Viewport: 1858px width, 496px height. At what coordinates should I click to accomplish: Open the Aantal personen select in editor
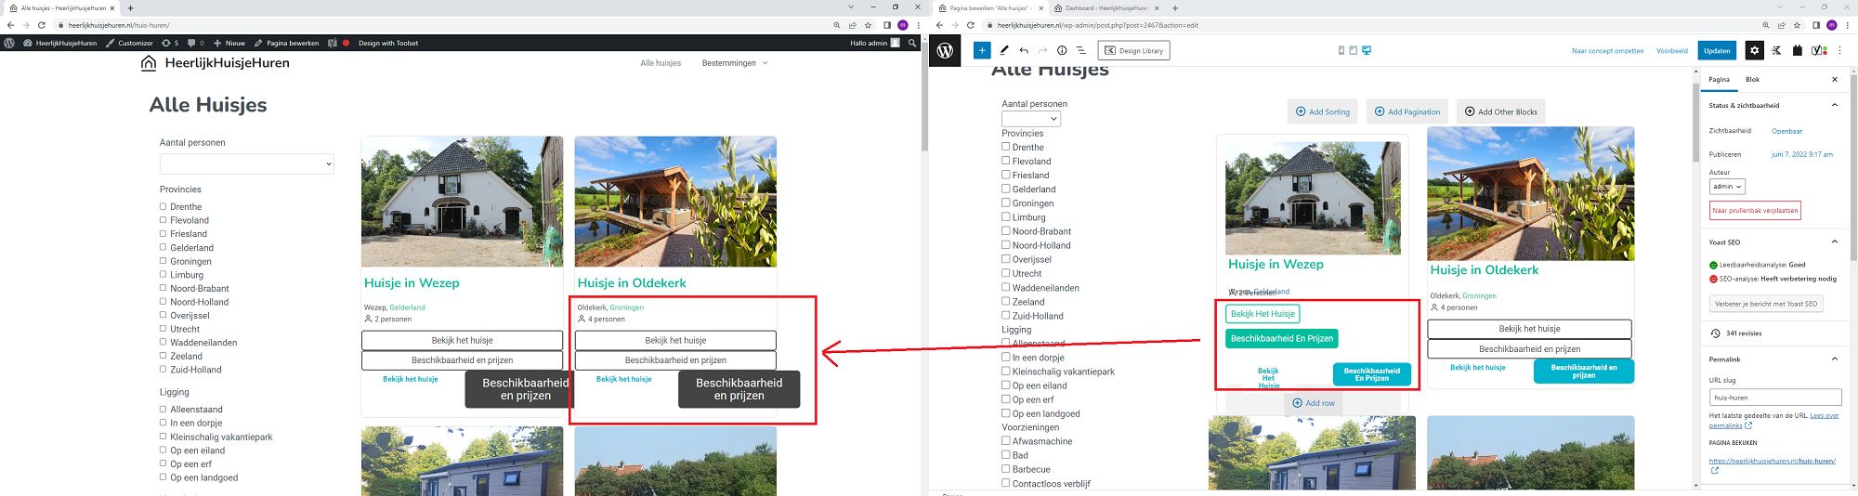(x=1031, y=119)
